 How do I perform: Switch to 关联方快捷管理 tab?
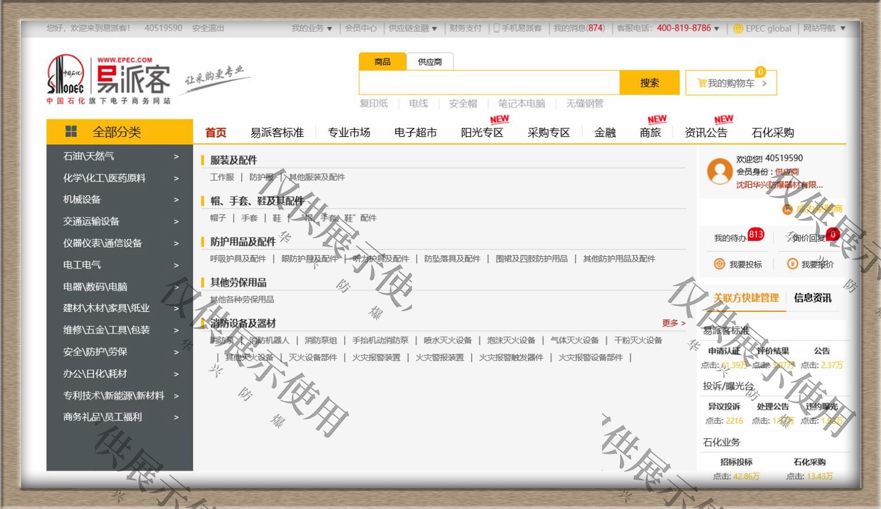pyautogui.click(x=746, y=298)
